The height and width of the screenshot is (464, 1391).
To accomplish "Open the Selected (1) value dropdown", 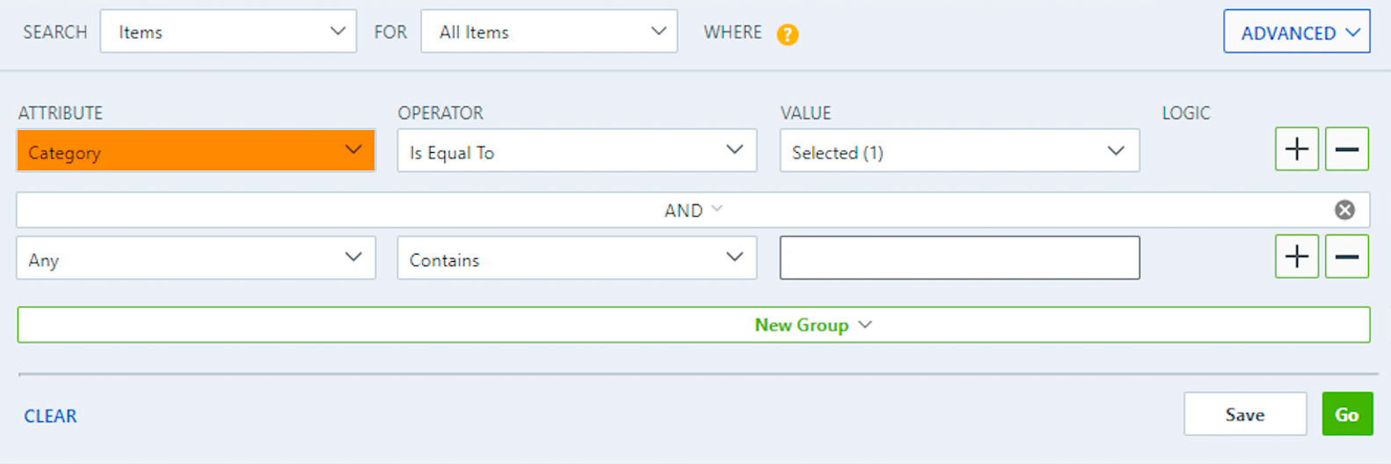I will (959, 150).
